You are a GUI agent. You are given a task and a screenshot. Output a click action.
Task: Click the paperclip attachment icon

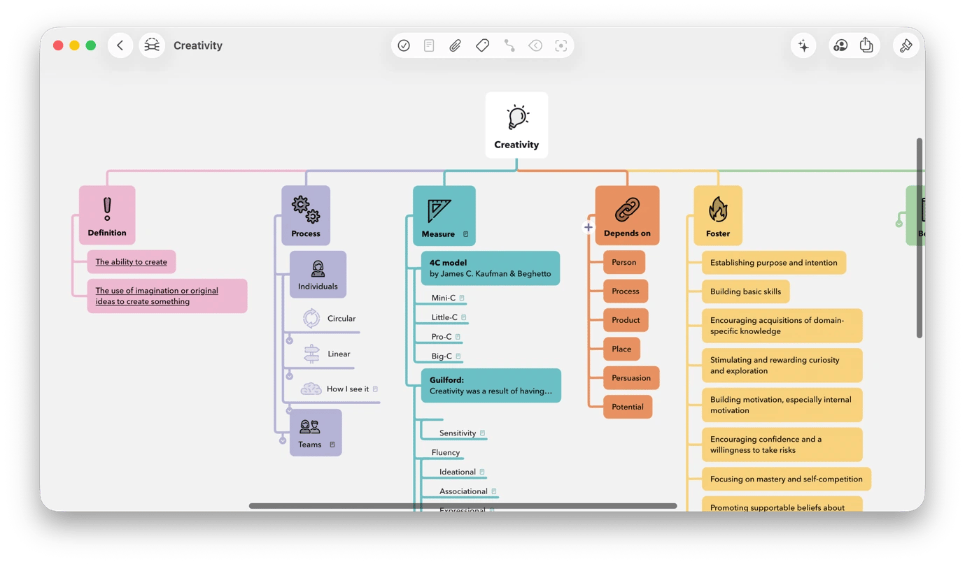coord(455,45)
